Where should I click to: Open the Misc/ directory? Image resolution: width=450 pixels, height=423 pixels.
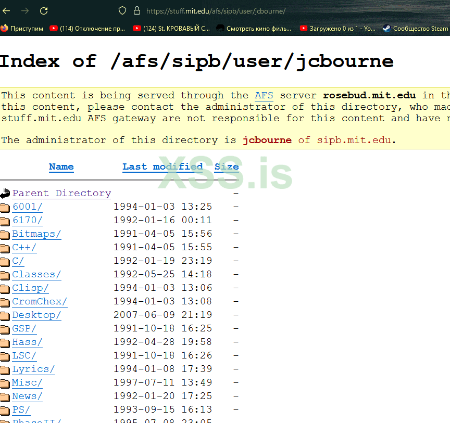click(27, 382)
